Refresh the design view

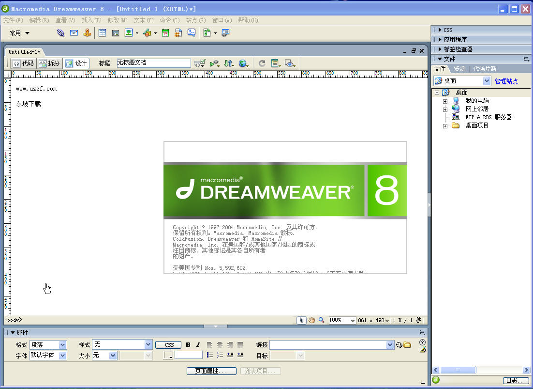262,63
